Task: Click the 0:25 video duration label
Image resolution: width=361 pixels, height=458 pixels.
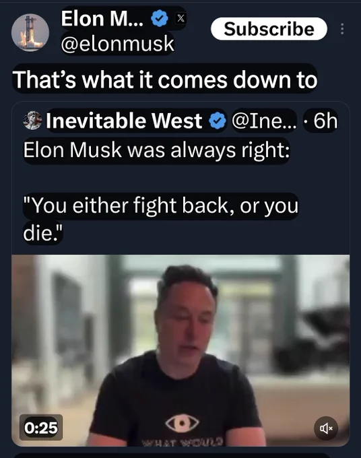Action: (41, 428)
